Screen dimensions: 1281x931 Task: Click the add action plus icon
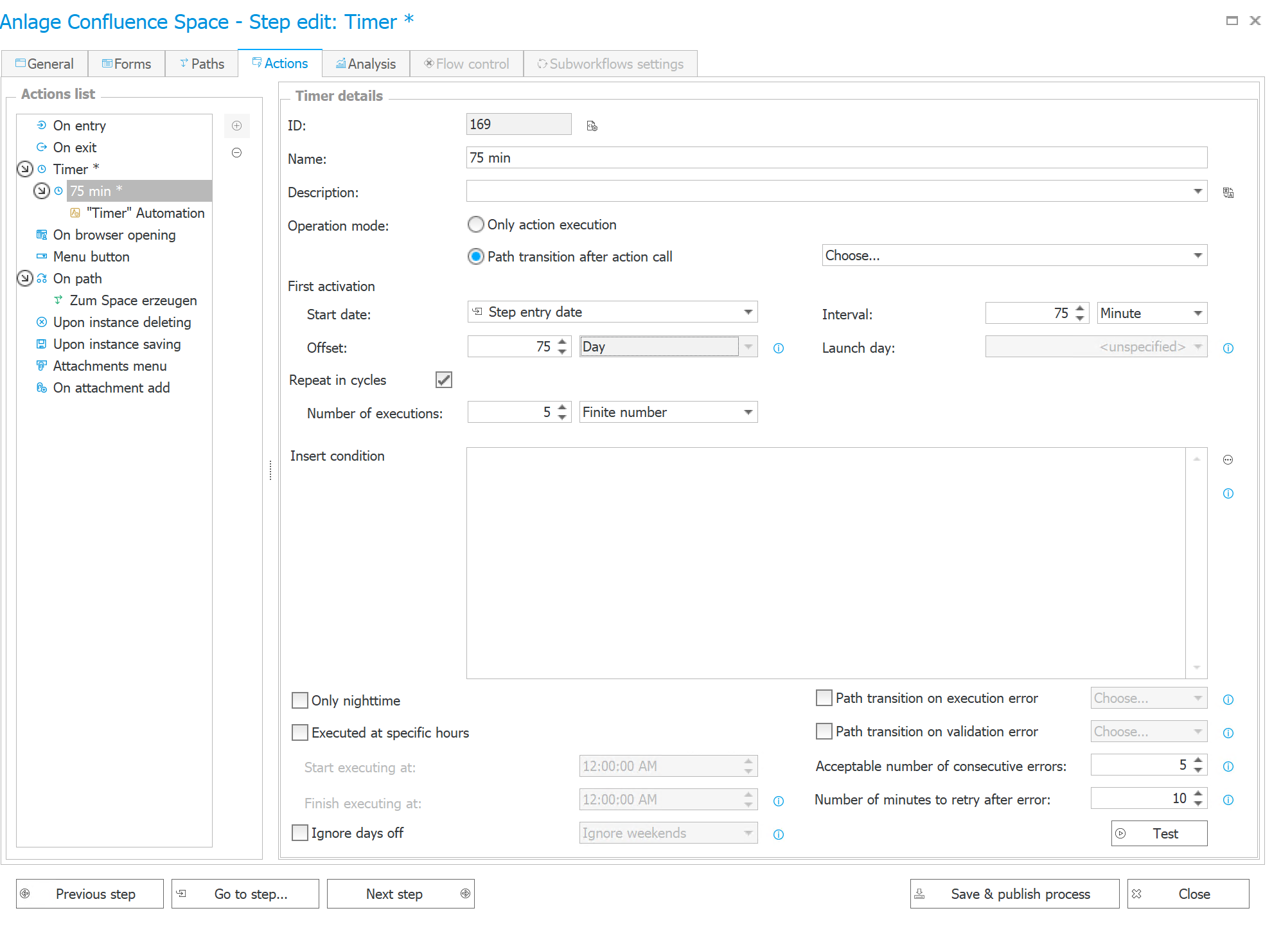coord(236,126)
